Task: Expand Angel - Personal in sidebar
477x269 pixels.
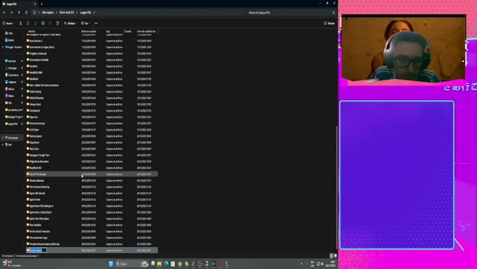Action: coord(3,47)
